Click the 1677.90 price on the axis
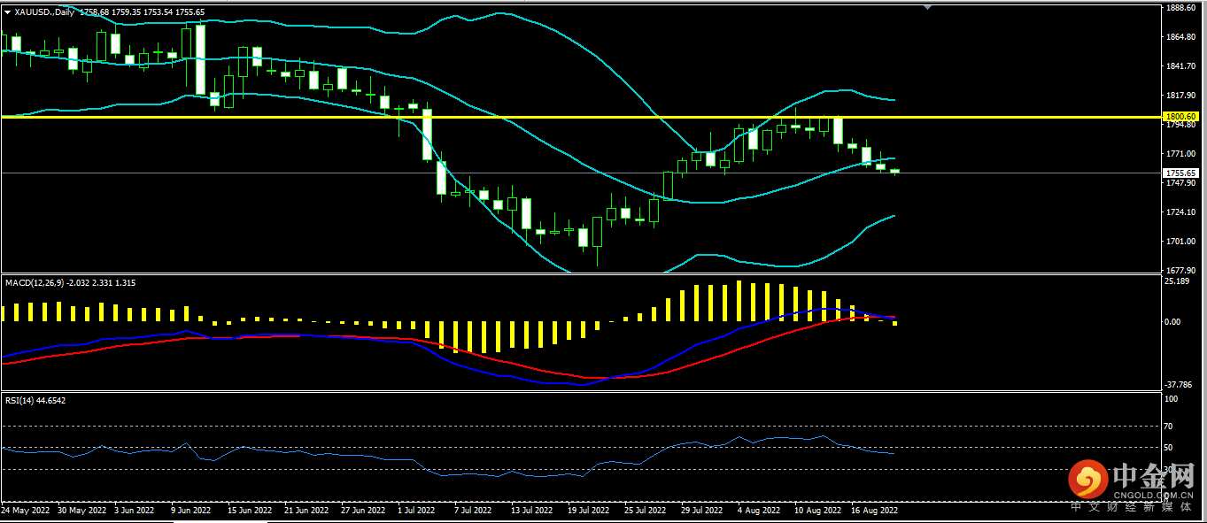Screen dimensions: 1207x523 click(x=1182, y=271)
